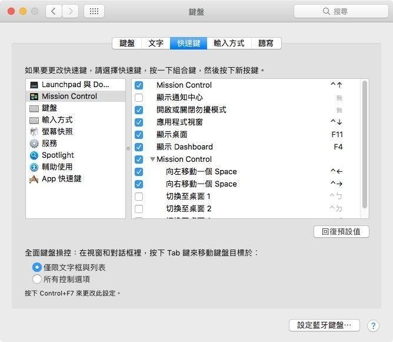
Task: Uncheck the 顯示桌面 checkbox
Action: (x=139, y=135)
